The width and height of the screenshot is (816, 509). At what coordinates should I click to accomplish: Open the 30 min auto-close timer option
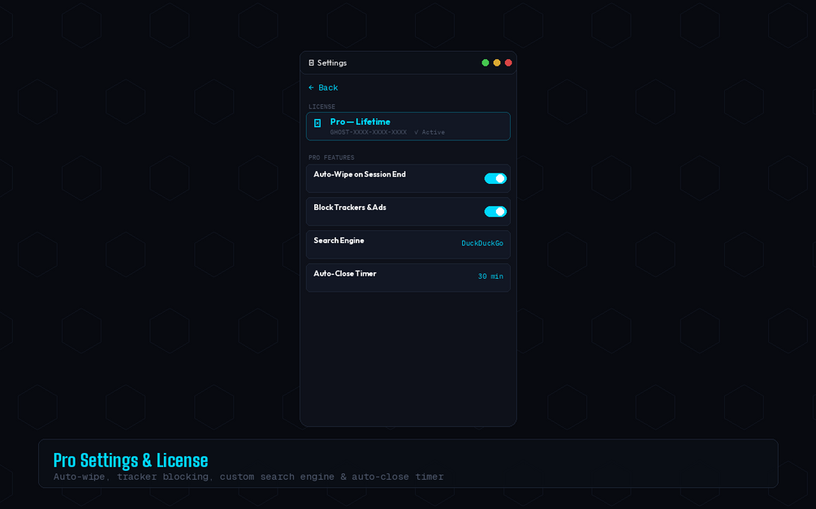pyautogui.click(x=490, y=276)
